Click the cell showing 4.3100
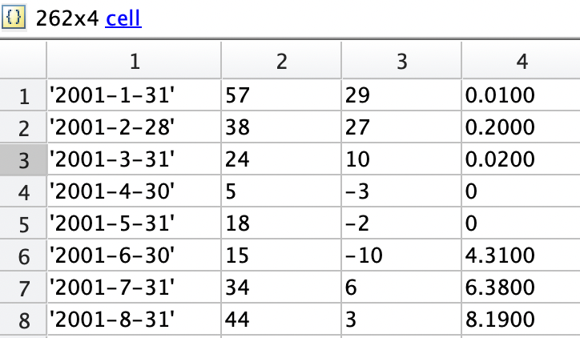This screenshot has height=338, width=580. (x=519, y=256)
